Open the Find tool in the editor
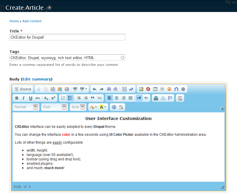 (x=109, y=89)
